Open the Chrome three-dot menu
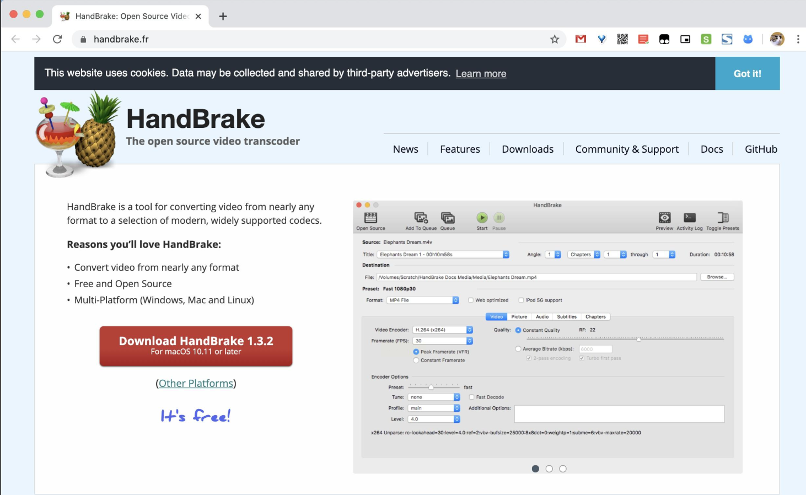The image size is (806, 495). [x=798, y=39]
